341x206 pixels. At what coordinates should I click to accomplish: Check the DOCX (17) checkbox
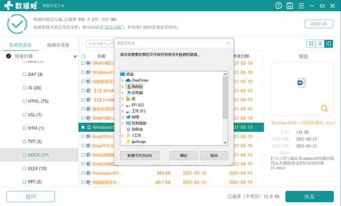[x=25, y=155]
